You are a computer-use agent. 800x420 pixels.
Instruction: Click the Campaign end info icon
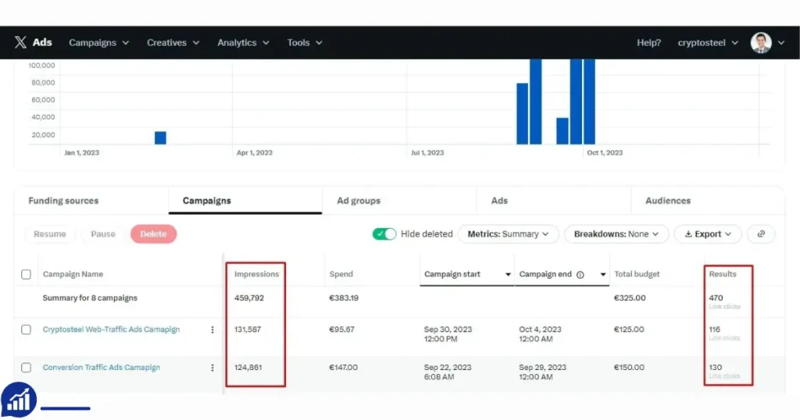[x=580, y=275]
